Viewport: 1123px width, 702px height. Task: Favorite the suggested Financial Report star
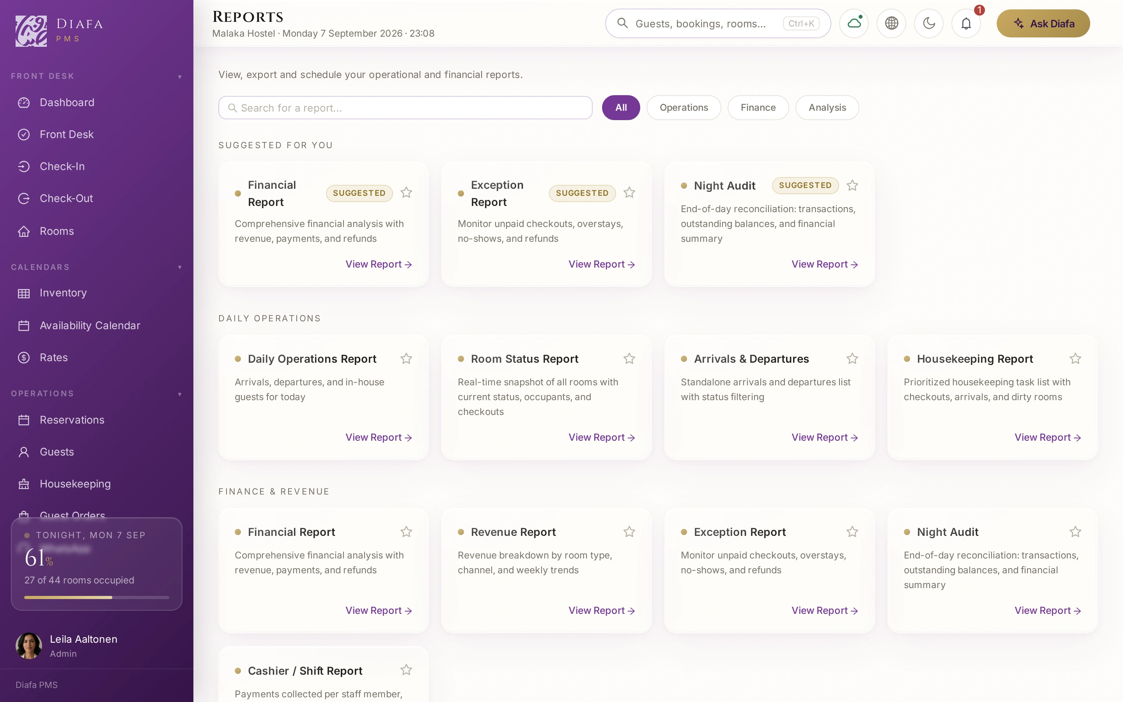click(406, 193)
